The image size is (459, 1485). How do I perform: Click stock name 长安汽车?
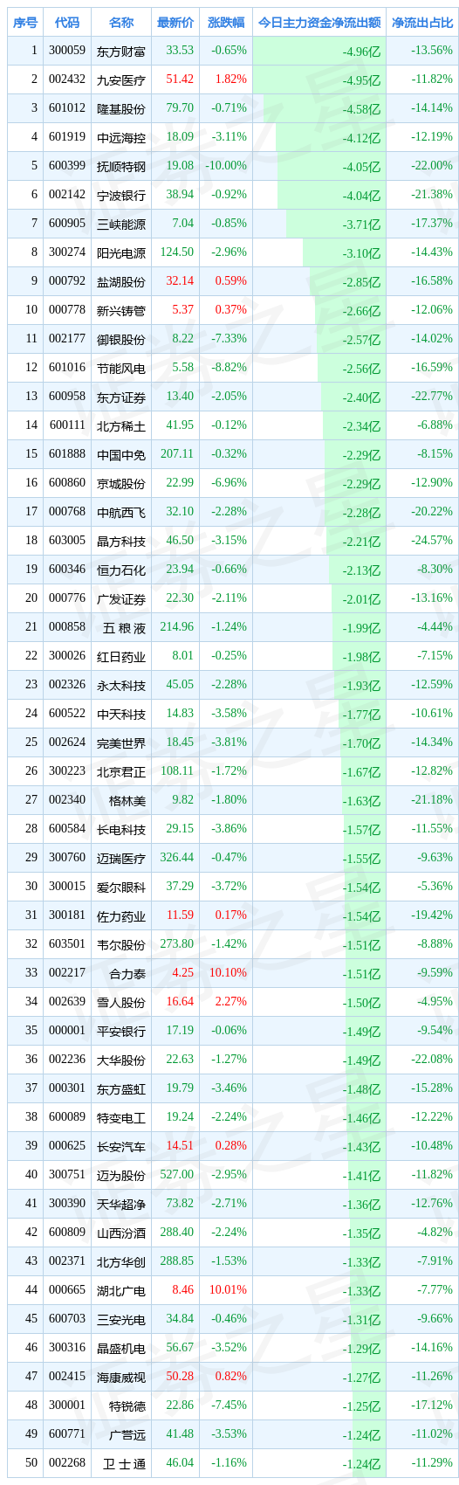coord(121,1147)
